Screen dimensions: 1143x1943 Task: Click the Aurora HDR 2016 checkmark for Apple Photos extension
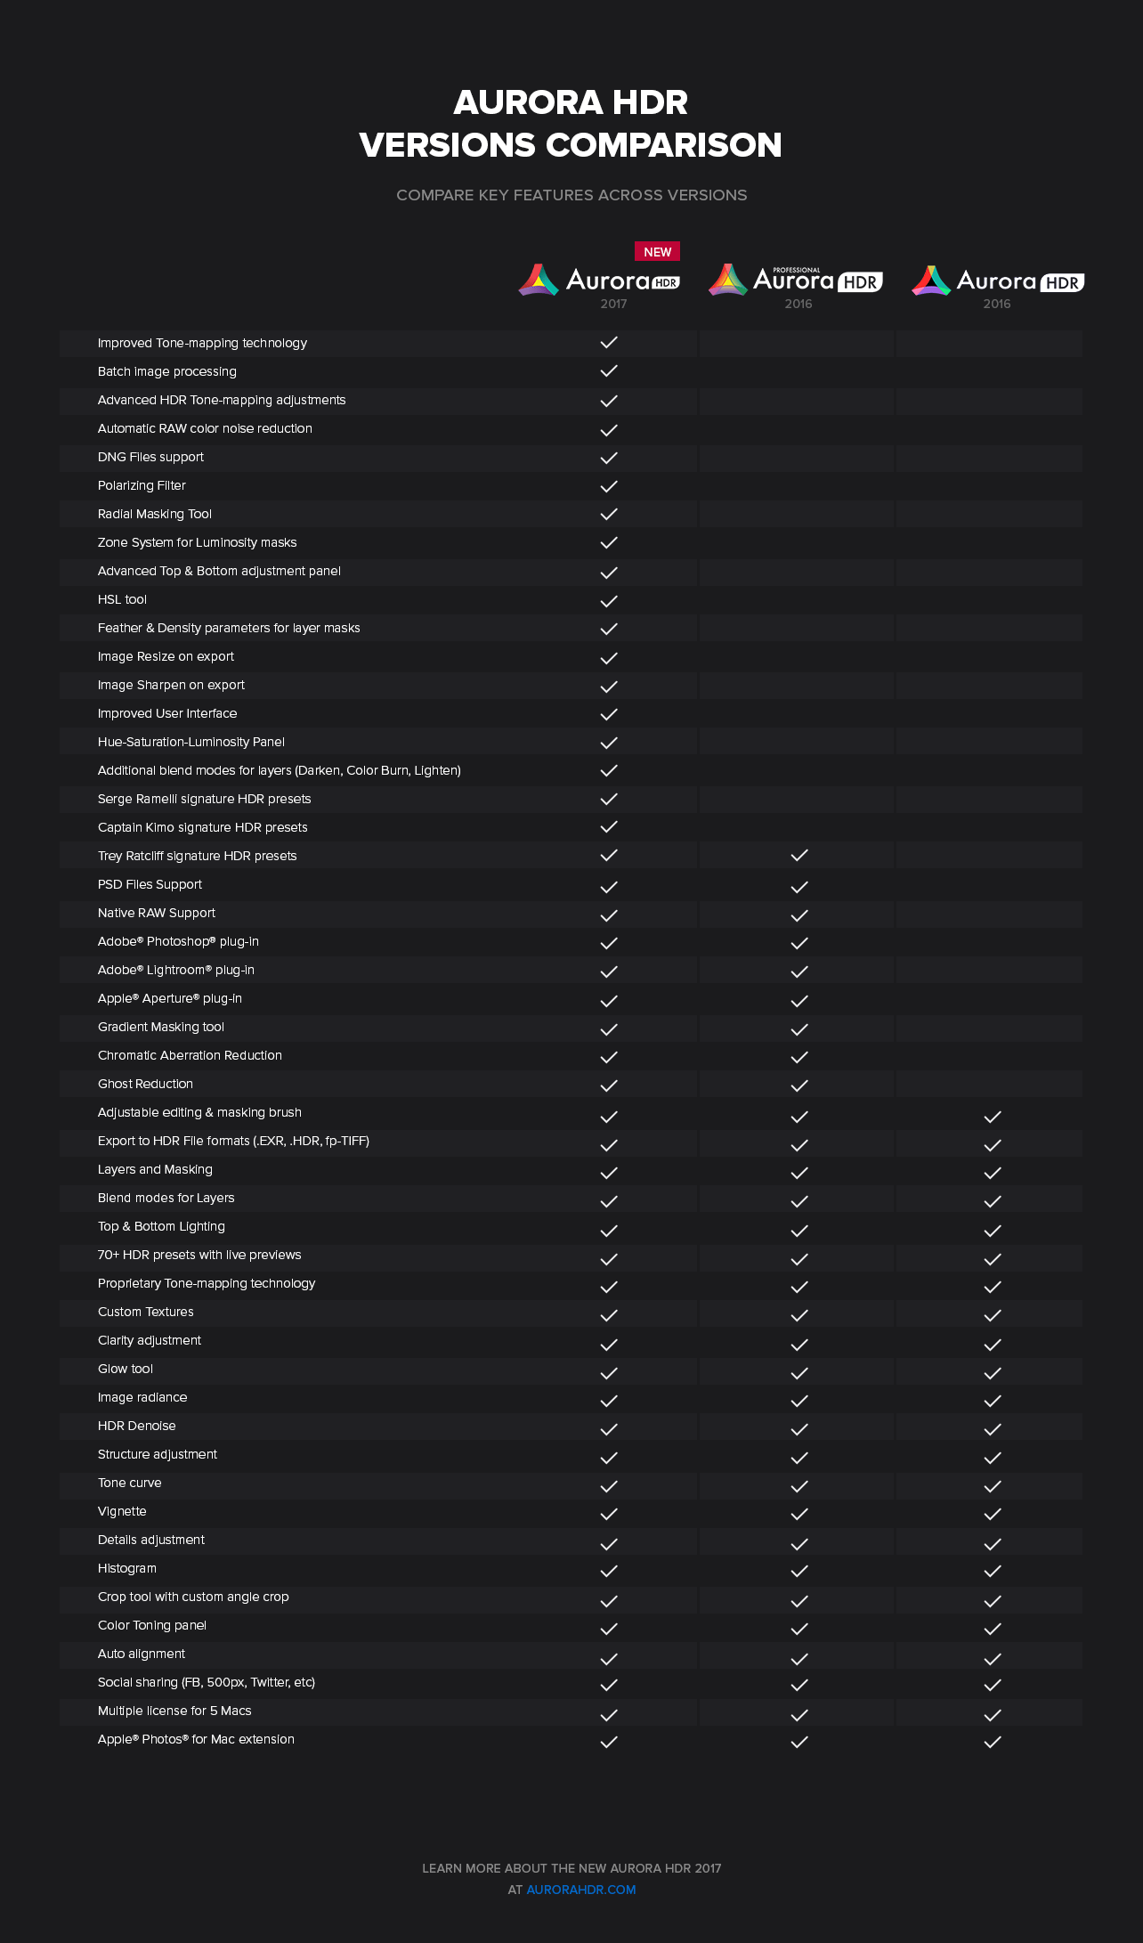click(x=993, y=1742)
